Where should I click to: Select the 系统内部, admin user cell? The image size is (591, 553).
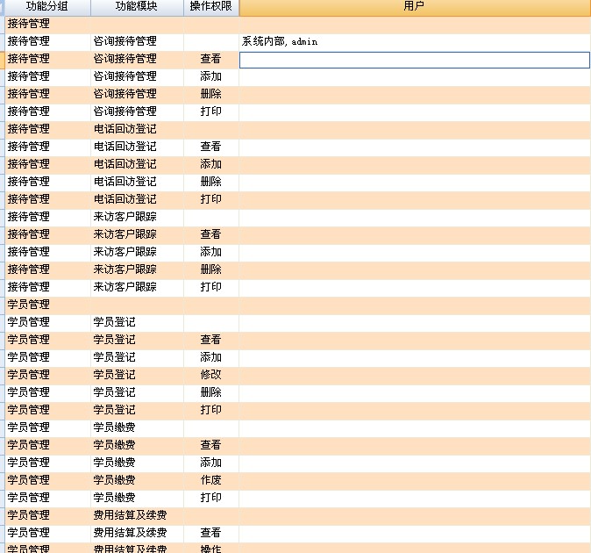point(415,42)
